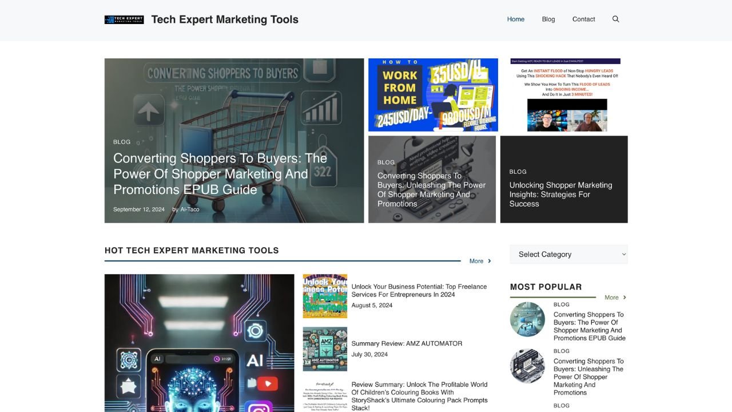Open Unleashing The Power article in hero grid
Screen dimensions: 732x412
[x=432, y=189]
